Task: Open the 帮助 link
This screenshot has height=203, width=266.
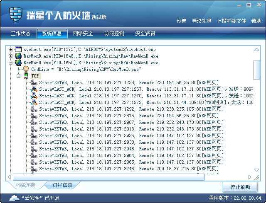Action: coord(256,21)
